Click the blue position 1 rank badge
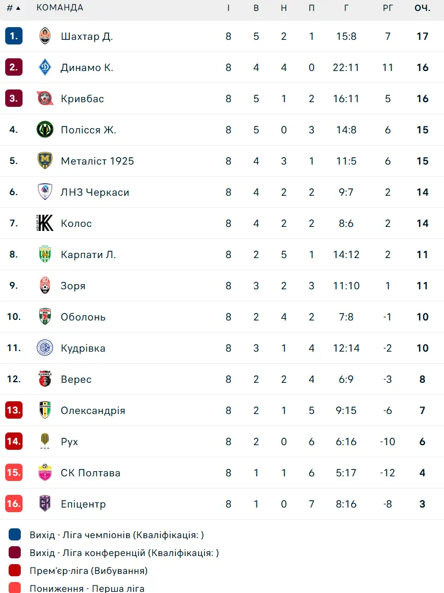The height and width of the screenshot is (593, 444). 14,36
